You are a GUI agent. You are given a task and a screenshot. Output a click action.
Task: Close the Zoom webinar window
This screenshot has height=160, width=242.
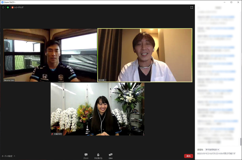click(238, 2)
